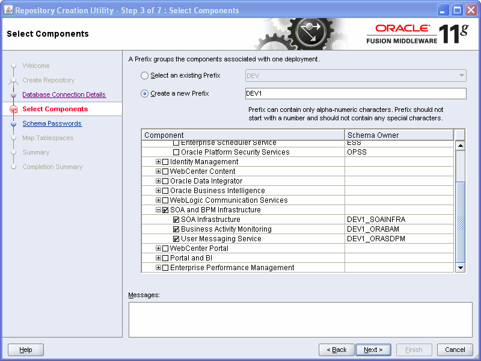The image size is (481, 361).
Task: Check the Oracle Business Intelligence checkbox
Action: [x=165, y=191]
